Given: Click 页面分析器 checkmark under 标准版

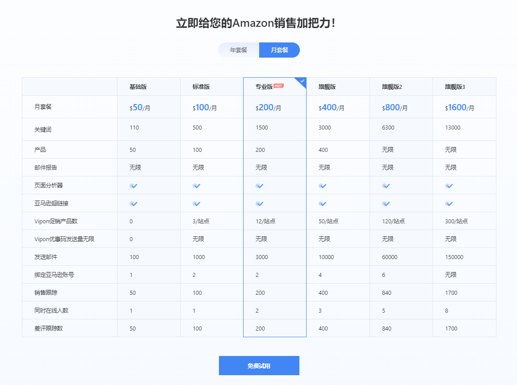Looking at the screenshot, I should 197,186.
